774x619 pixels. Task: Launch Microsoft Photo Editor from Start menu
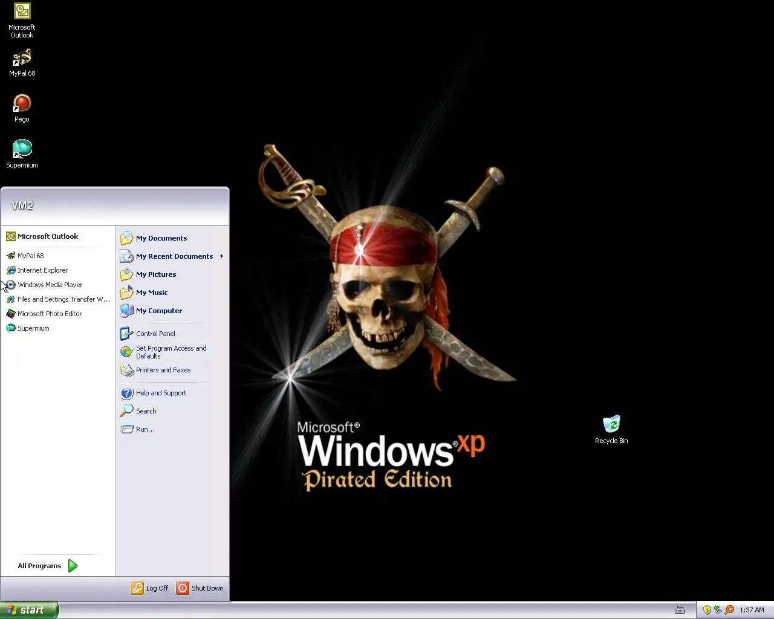[x=58, y=314]
